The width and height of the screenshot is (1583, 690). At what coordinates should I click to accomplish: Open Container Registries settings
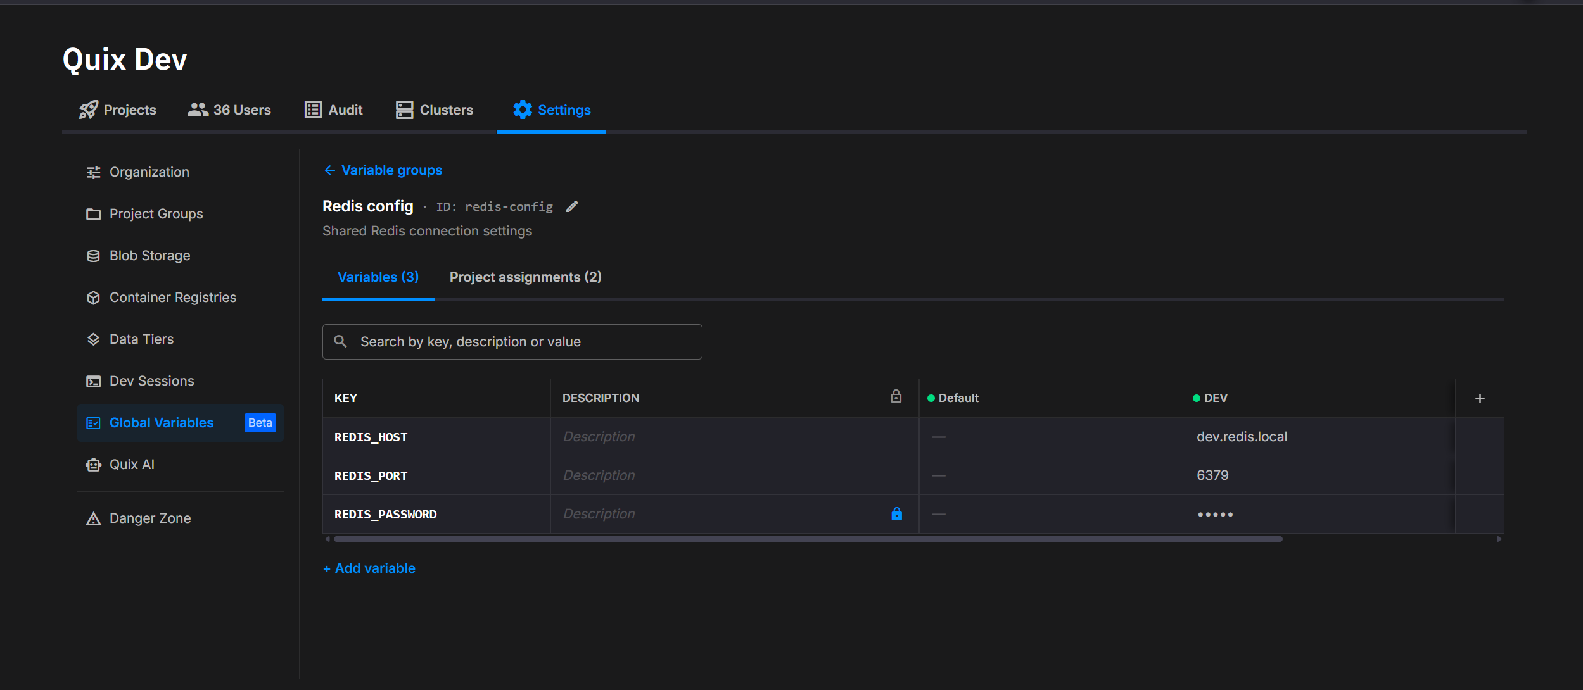181,298
